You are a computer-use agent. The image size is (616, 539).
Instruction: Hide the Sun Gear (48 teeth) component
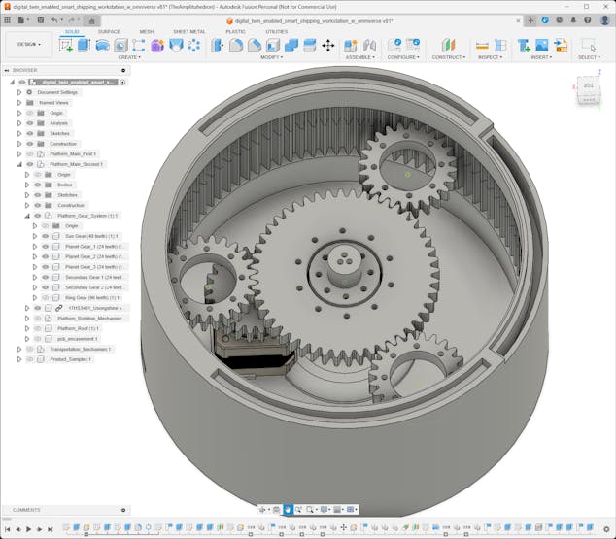[45, 236]
